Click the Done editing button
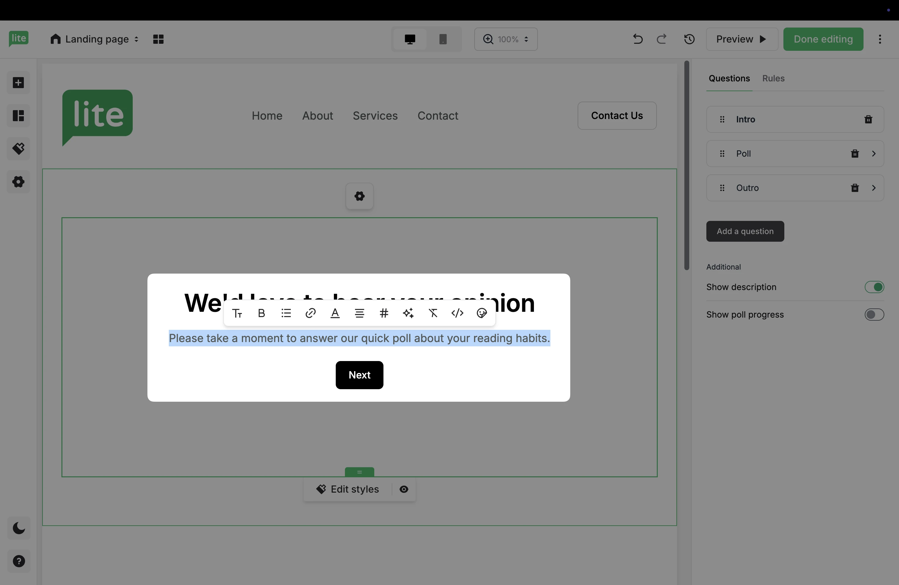The image size is (899, 585). tap(823, 39)
